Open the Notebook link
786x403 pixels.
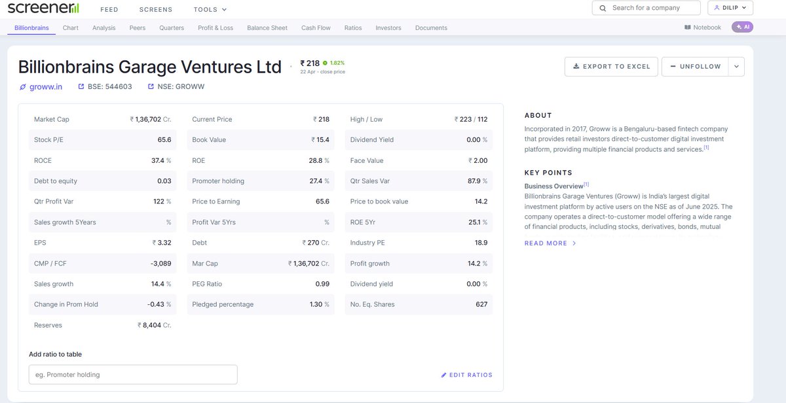click(x=703, y=27)
